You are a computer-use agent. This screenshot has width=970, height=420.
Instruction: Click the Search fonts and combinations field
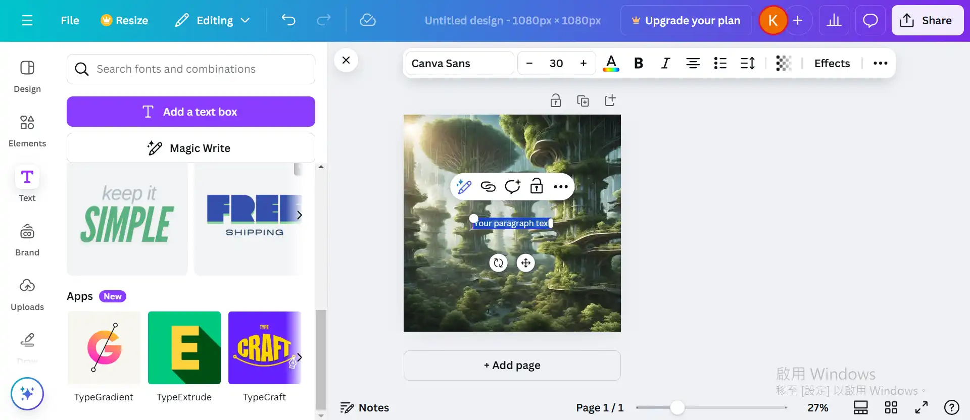pos(191,69)
